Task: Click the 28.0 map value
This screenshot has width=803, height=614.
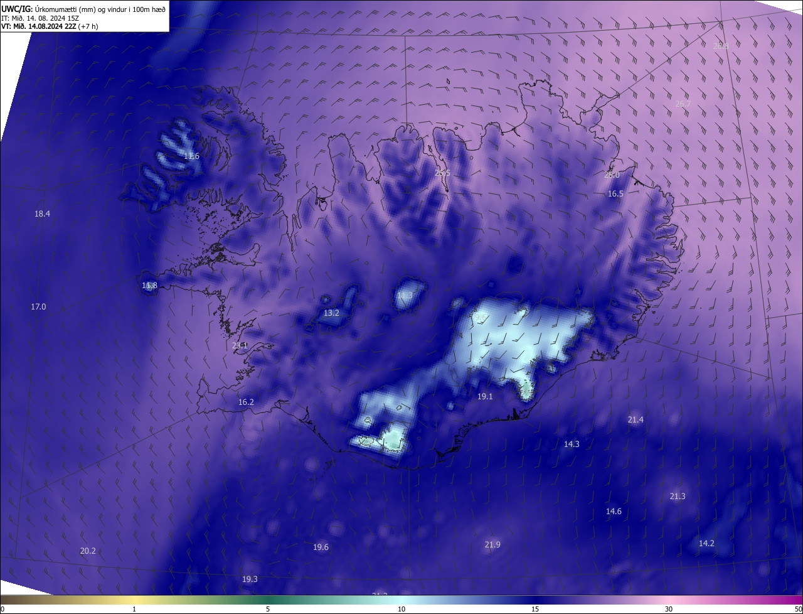Action: coord(612,175)
